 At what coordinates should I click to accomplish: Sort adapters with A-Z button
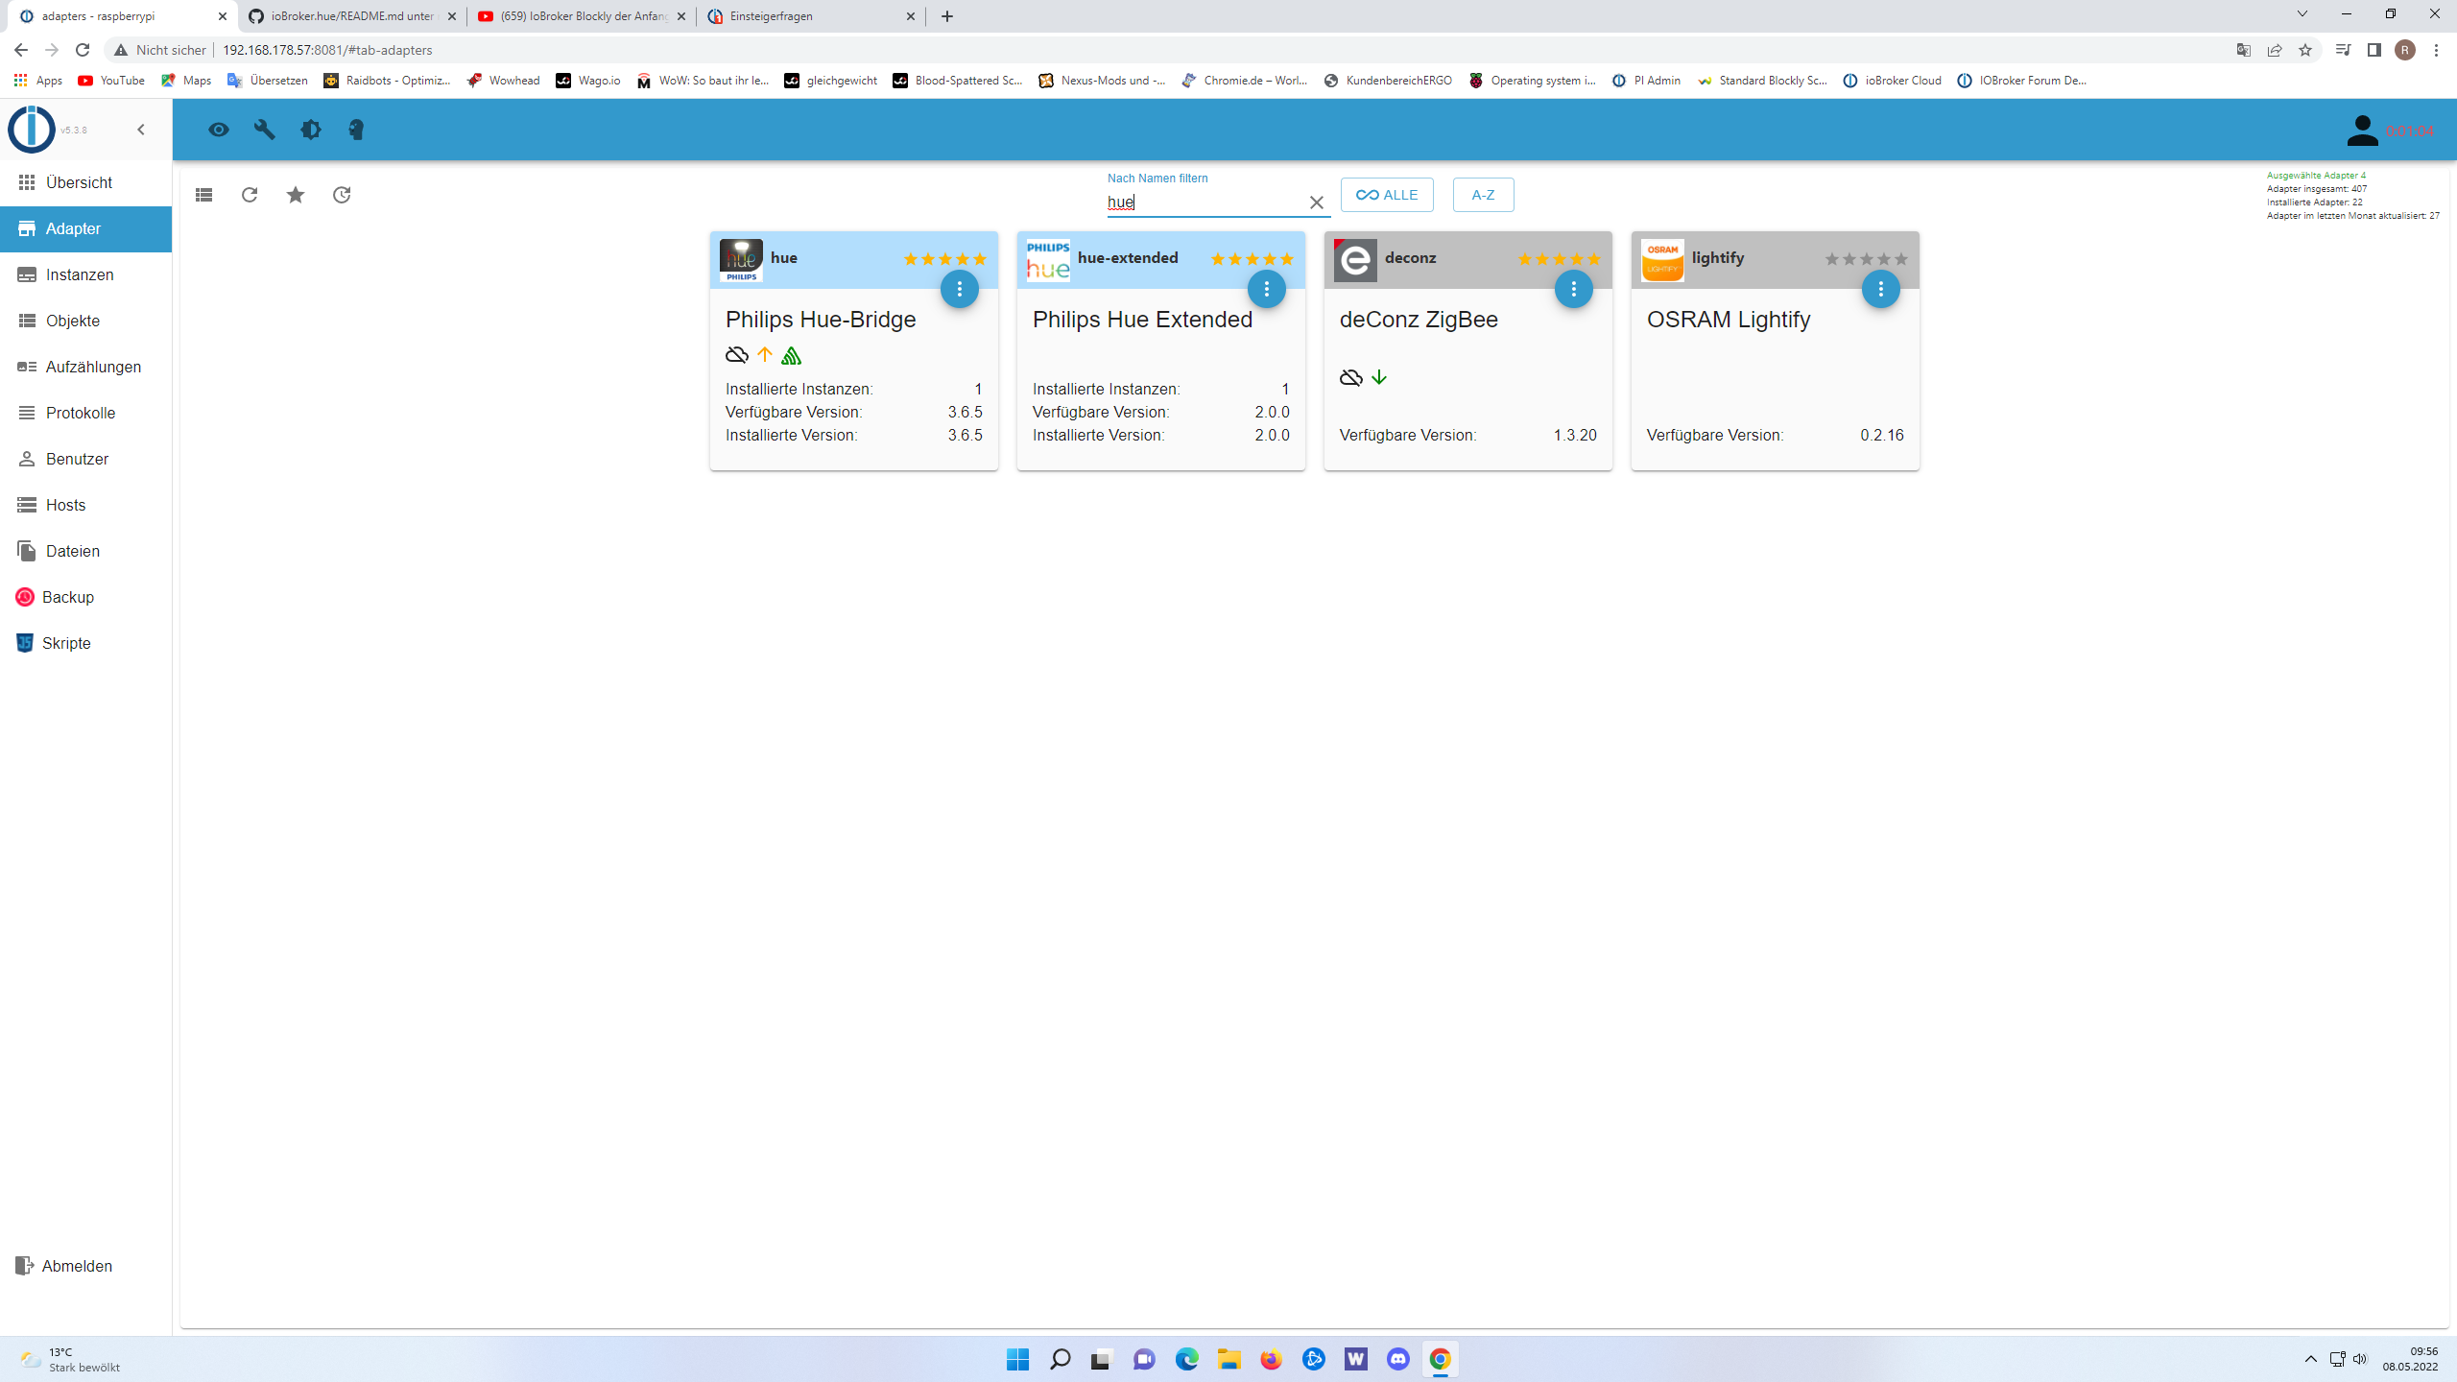pos(1483,195)
